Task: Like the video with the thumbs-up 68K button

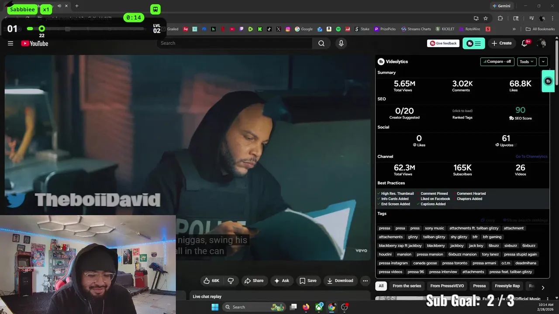Action: click(211, 280)
